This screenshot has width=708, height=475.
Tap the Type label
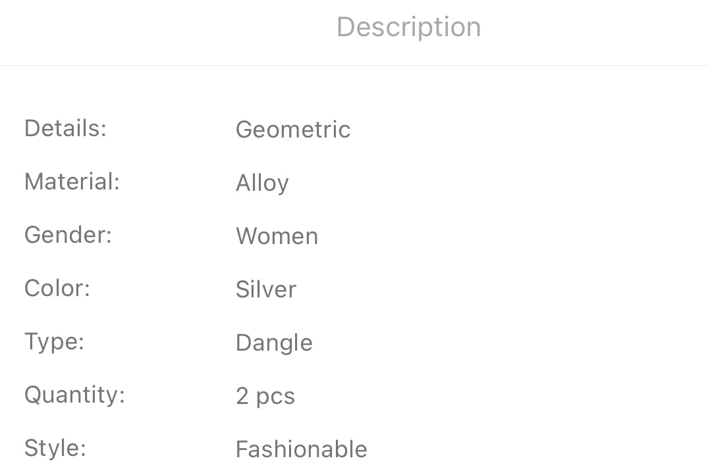click(x=54, y=341)
